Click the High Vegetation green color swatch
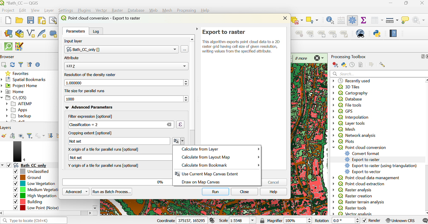Image resolution: width=428 pixels, height=224 pixels. [23, 196]
